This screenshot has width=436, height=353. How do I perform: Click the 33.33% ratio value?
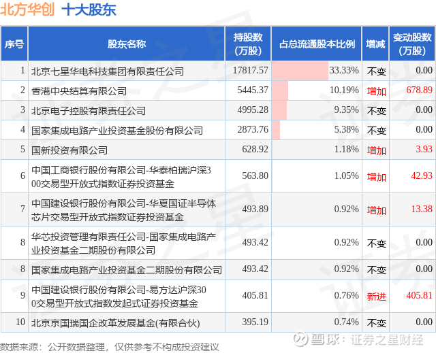coord(344,70)
